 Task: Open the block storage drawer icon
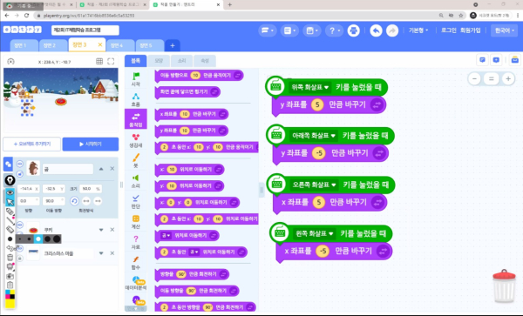[x=515, y=60]
